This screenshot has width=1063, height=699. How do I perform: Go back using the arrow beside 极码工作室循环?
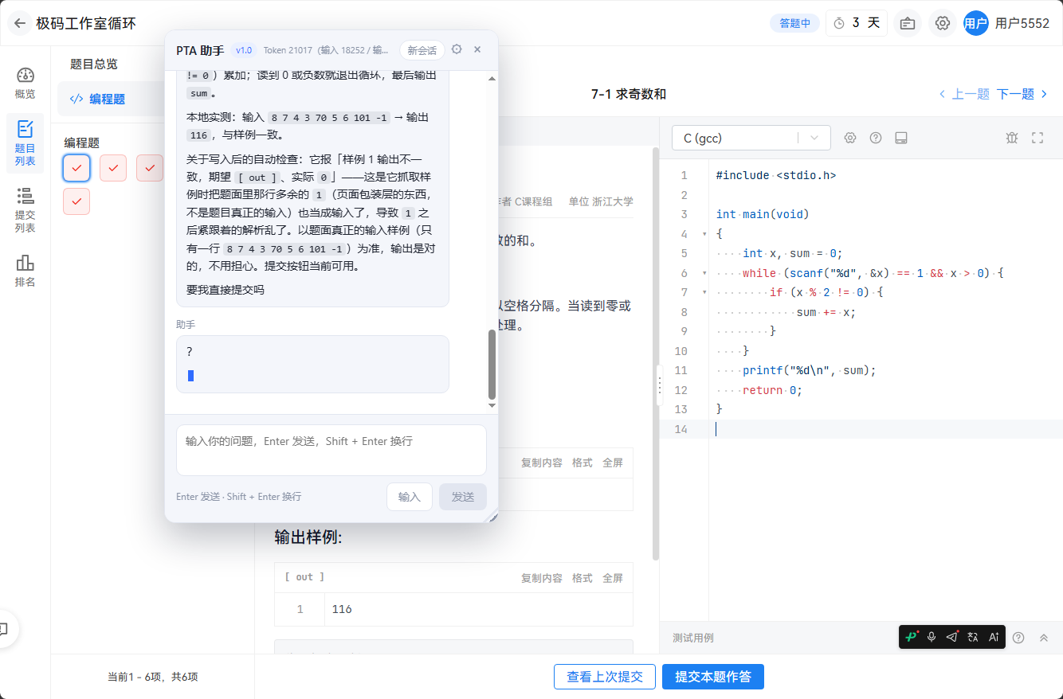coord(20,23)
